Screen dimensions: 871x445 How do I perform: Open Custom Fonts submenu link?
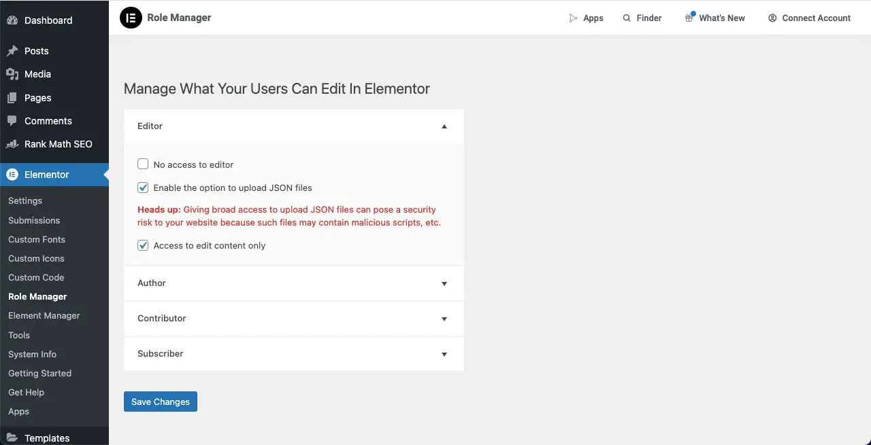click(x=37, y=239)
